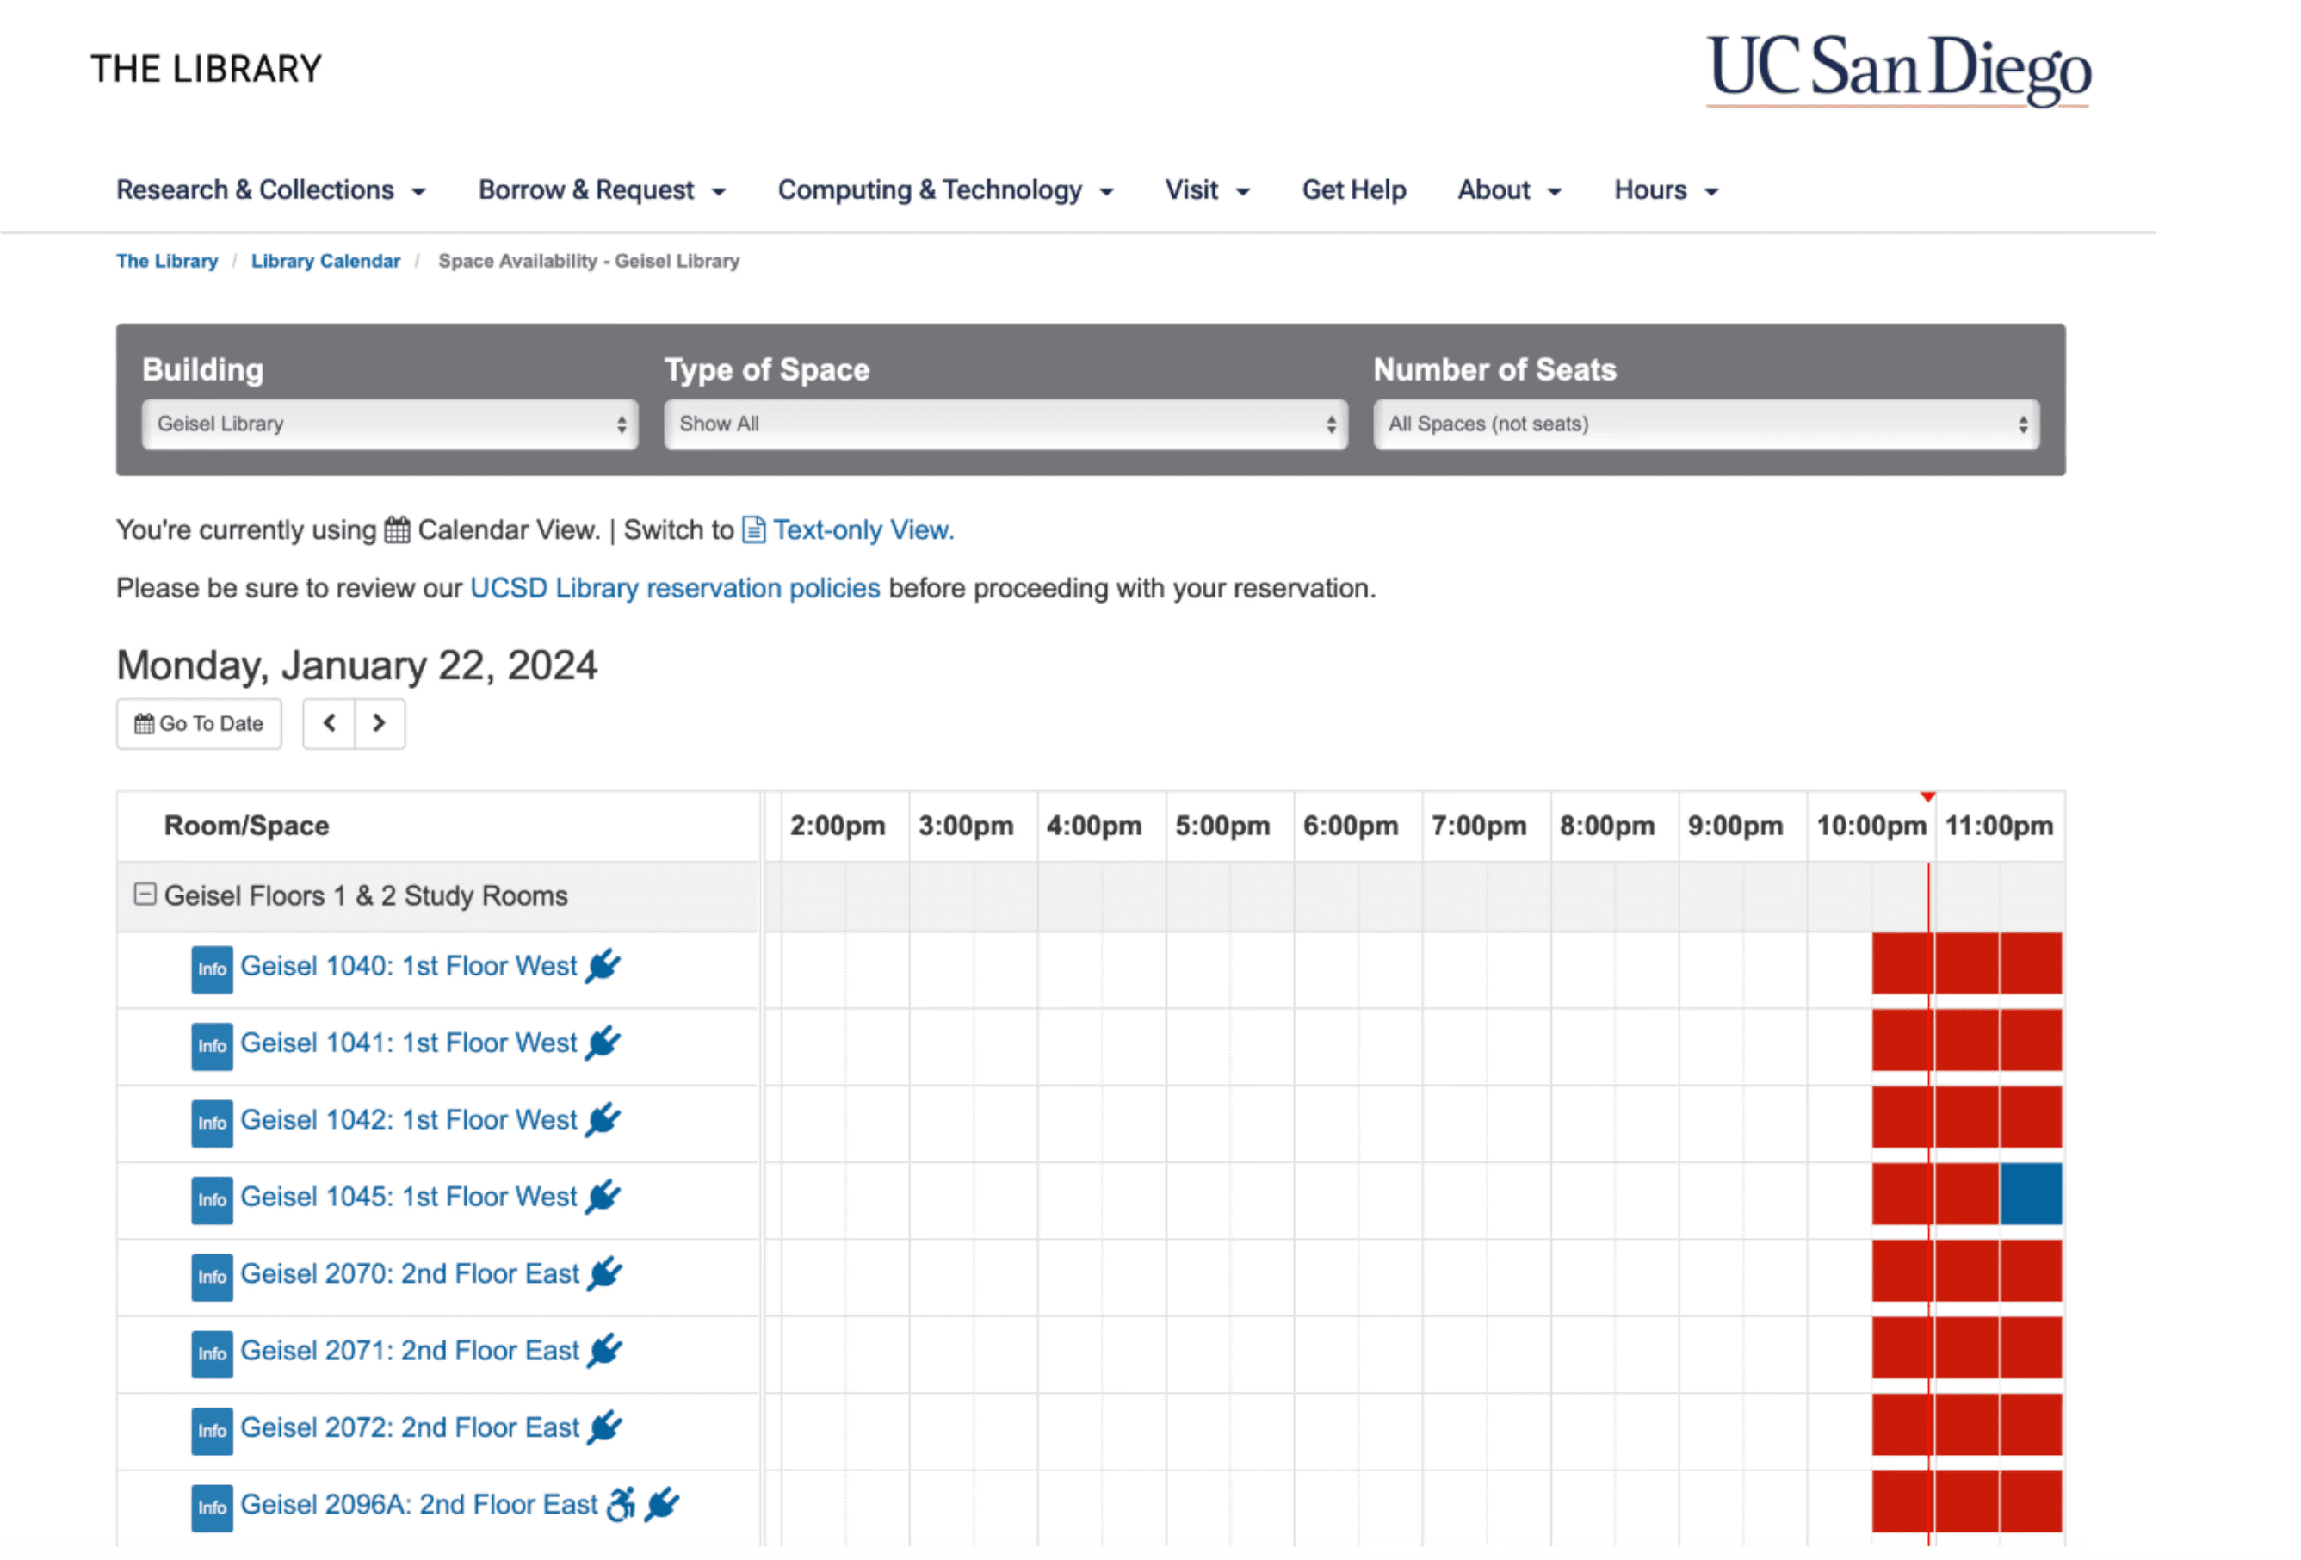Collapse Geisel Floors 1 & 2 Study Rooms

point(145,895)
